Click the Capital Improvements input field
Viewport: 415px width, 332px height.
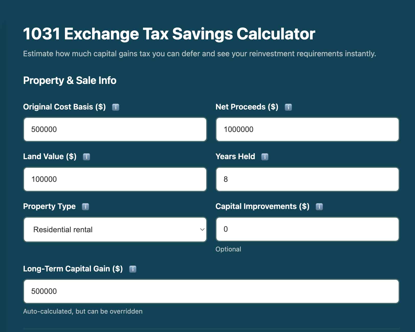click(307, 229)
